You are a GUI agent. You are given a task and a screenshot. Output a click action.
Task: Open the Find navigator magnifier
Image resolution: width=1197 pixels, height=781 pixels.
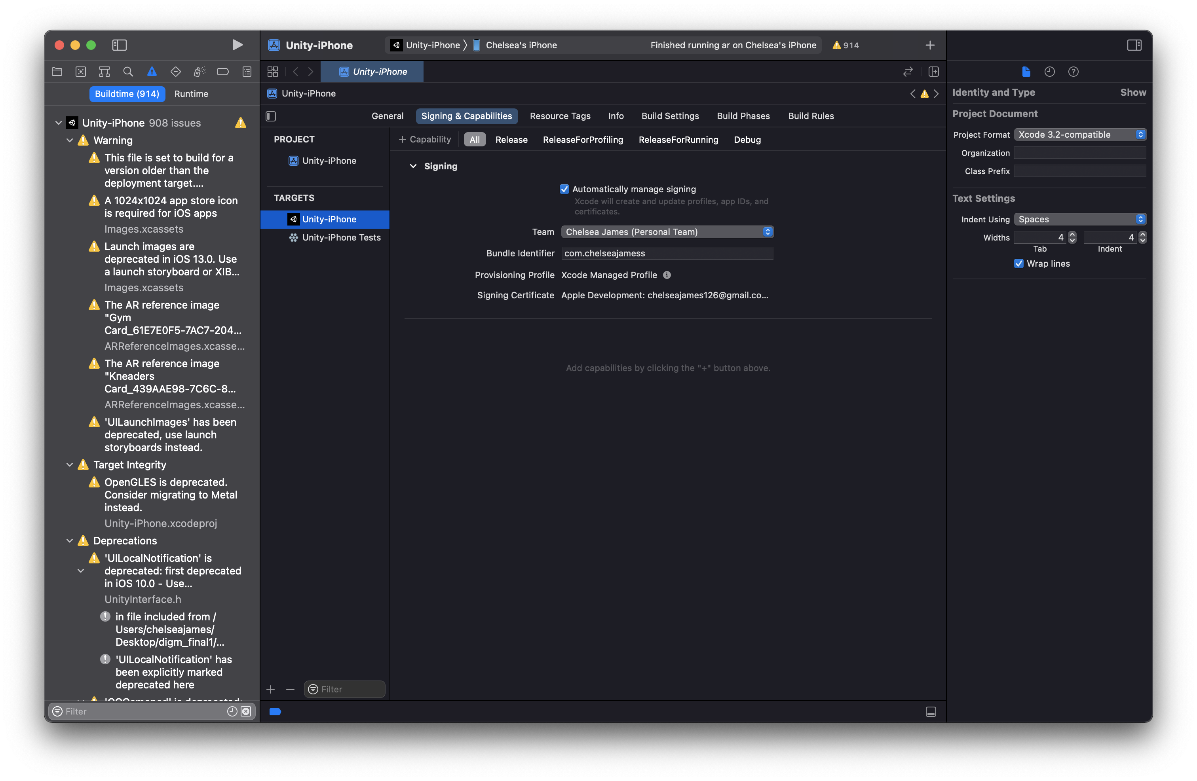[128, 72]
